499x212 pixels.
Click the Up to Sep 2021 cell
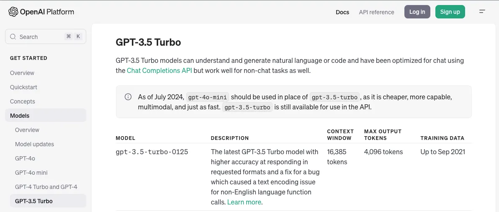tap(442, 152)
